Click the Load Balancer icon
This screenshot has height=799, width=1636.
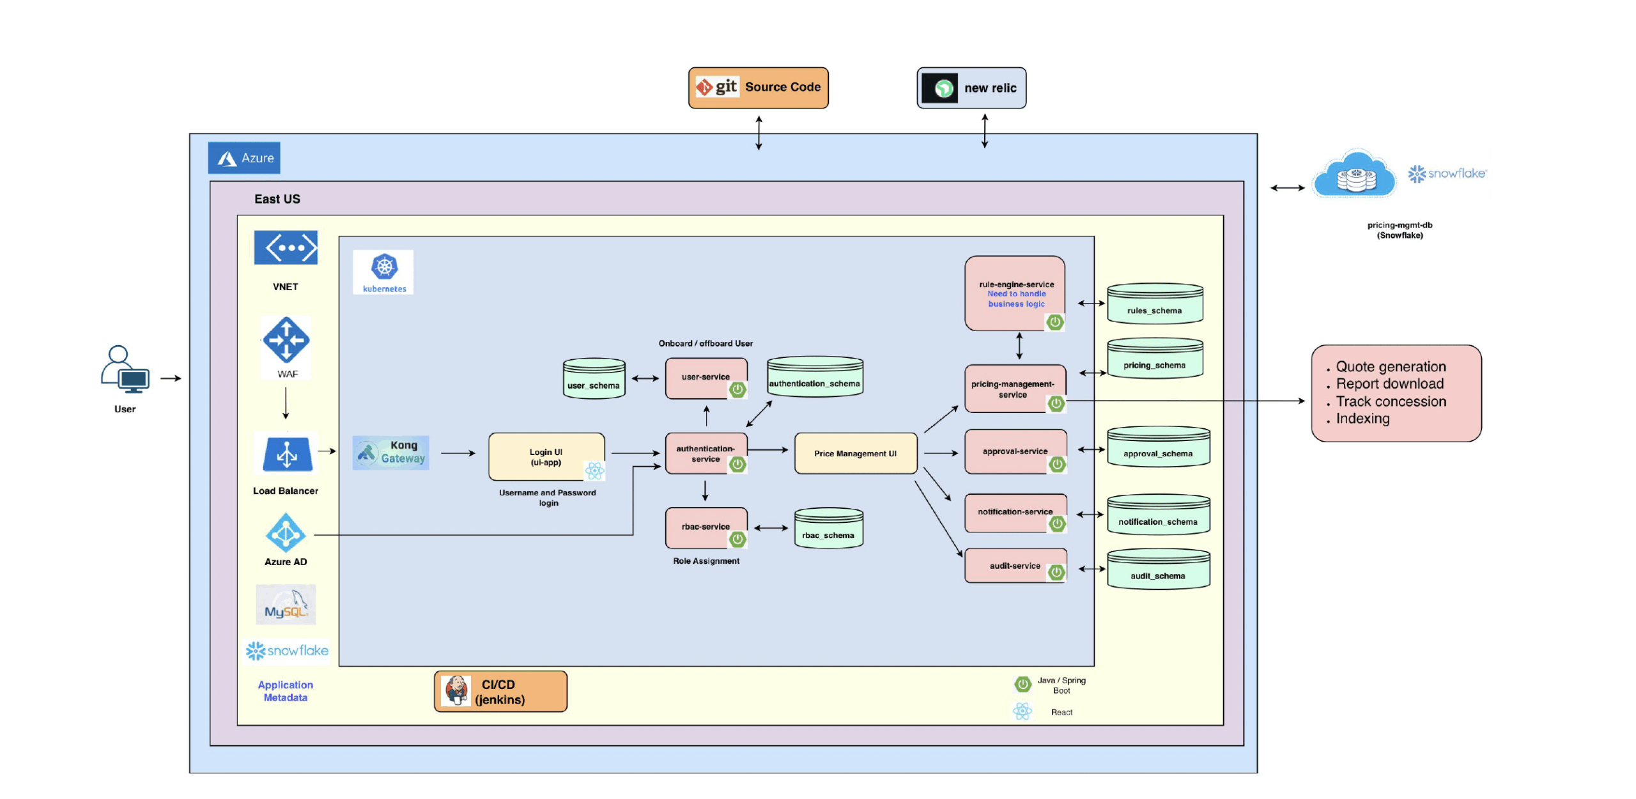(286, 455)
